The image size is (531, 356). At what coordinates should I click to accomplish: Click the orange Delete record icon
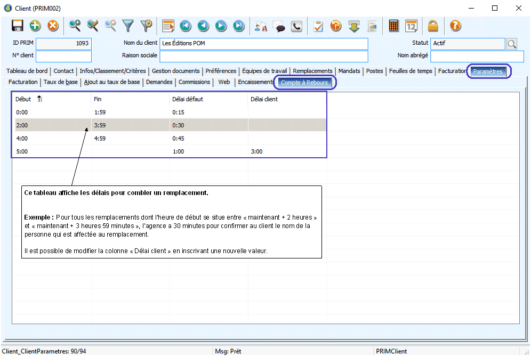53,26
